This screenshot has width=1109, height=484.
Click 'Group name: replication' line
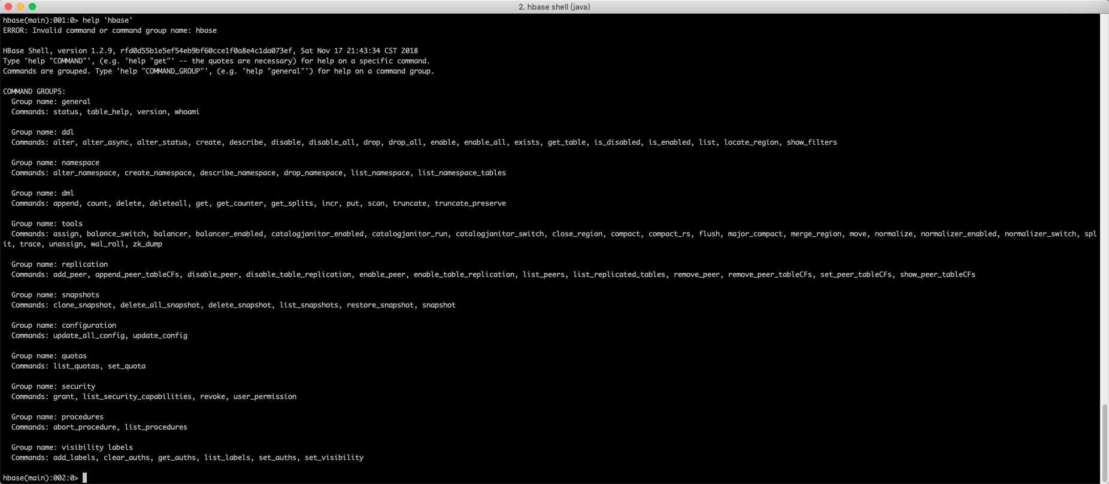pyautogui.click(x=59, y=264)
